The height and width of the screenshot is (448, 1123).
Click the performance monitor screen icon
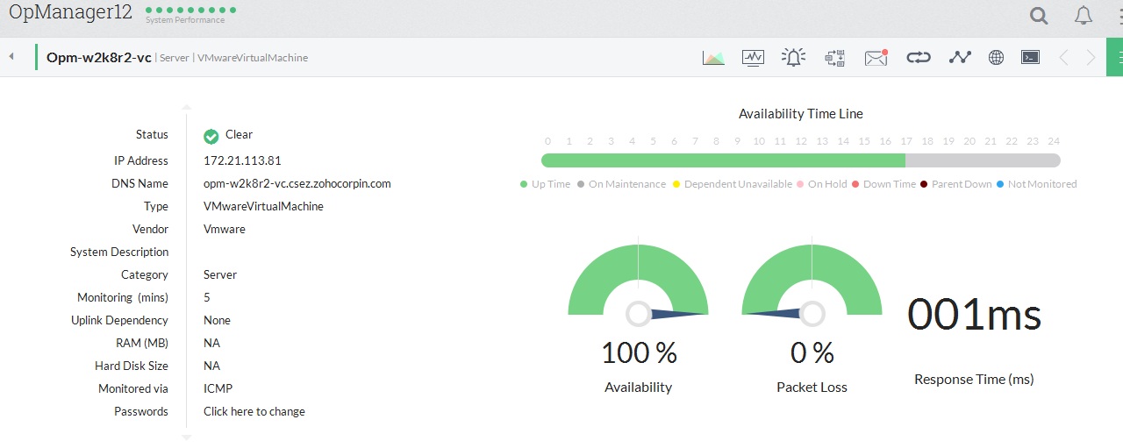click(x=753, y=58)
